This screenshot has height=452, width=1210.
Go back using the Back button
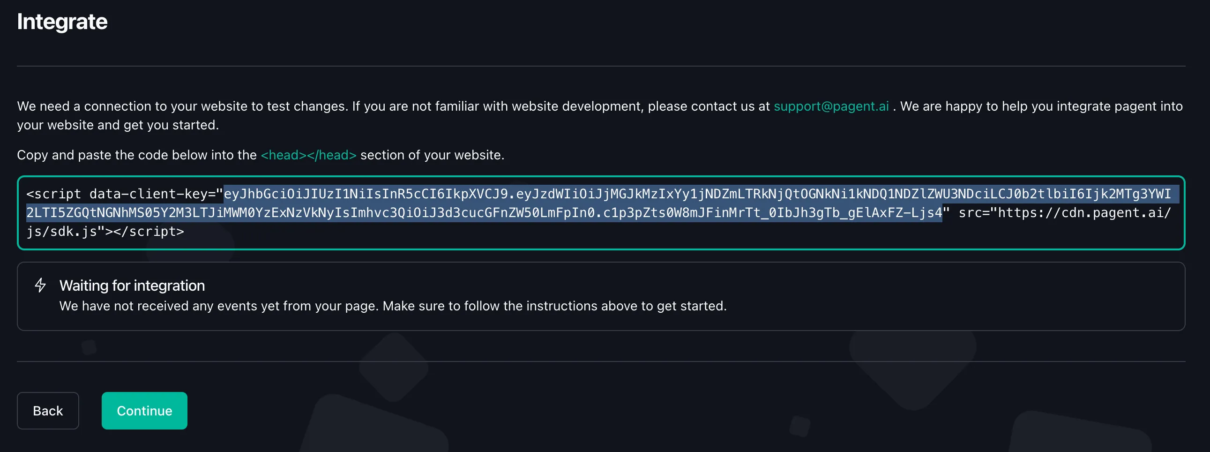[48, 411]
